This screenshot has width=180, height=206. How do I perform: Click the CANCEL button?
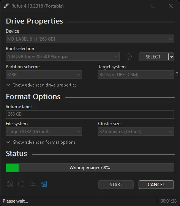[x=156, y=185]
